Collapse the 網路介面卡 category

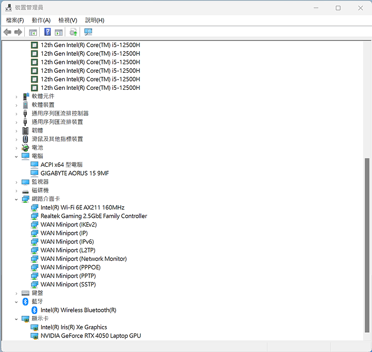click(17, 199)
